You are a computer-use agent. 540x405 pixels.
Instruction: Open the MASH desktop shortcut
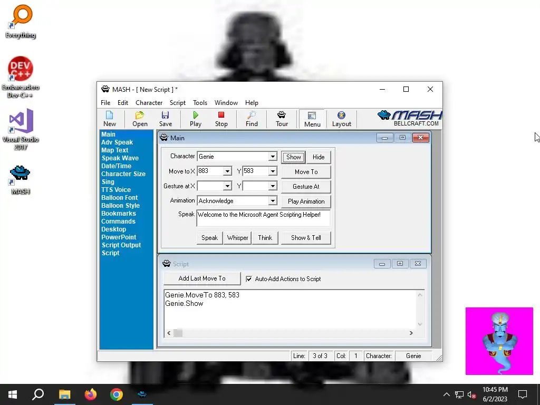pos(21,180)
